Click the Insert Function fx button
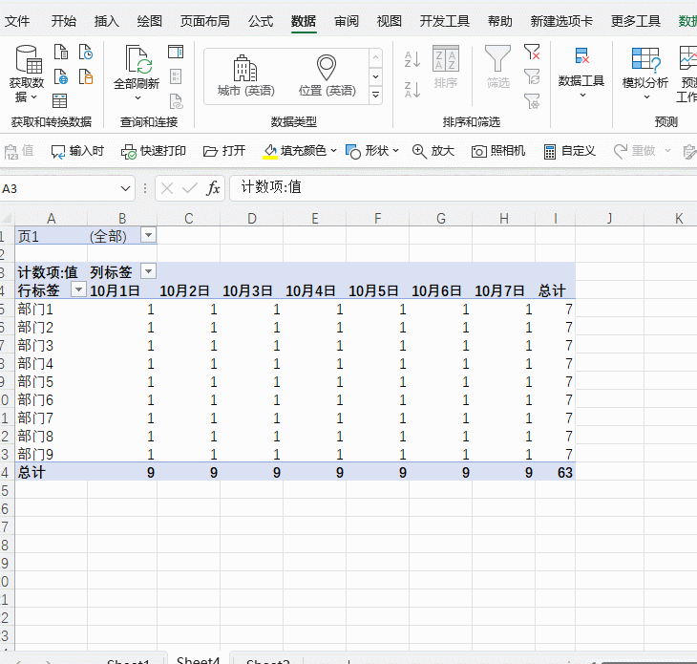This screenshot has width=697, height=664. pyautogui.click(x=213, y=188)
